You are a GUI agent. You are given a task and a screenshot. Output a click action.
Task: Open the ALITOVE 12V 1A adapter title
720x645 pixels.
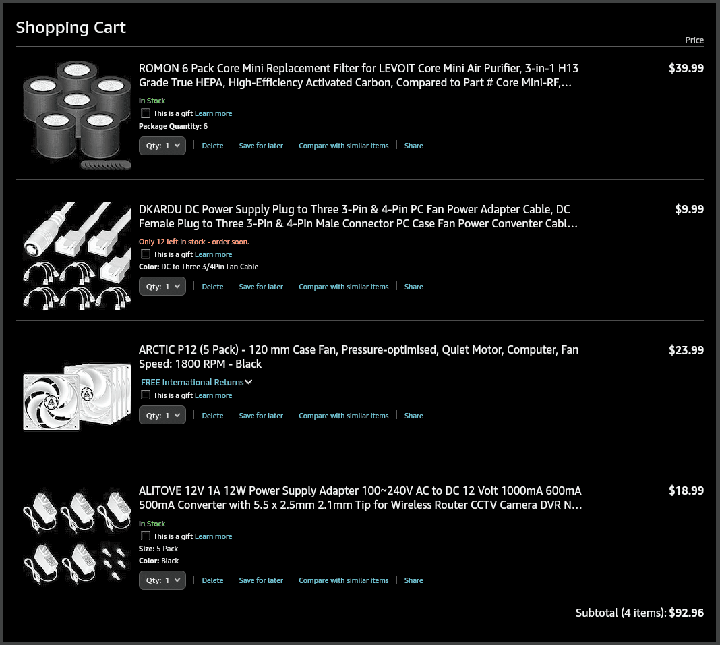(361, 498)
